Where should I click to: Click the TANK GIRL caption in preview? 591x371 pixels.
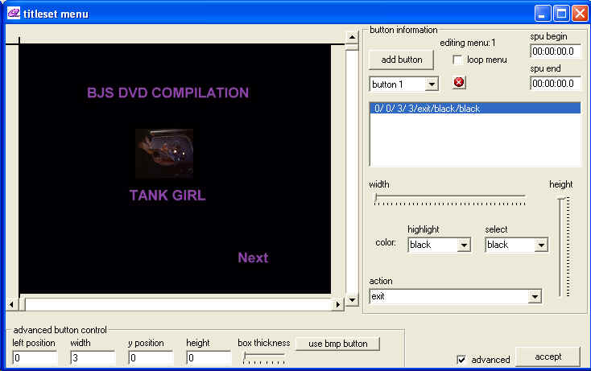167,196
